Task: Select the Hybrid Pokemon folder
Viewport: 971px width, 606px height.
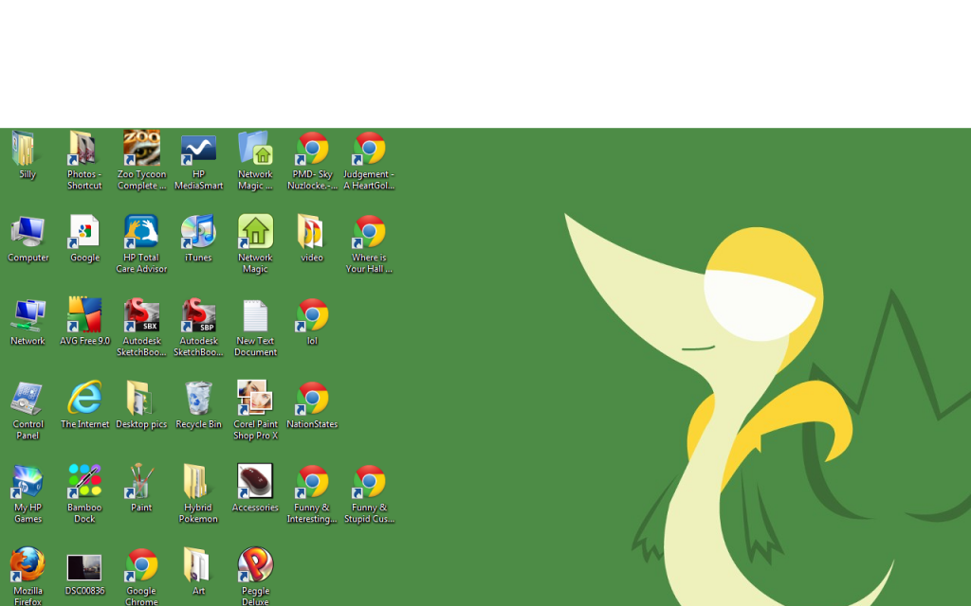Action: (198, 482)
